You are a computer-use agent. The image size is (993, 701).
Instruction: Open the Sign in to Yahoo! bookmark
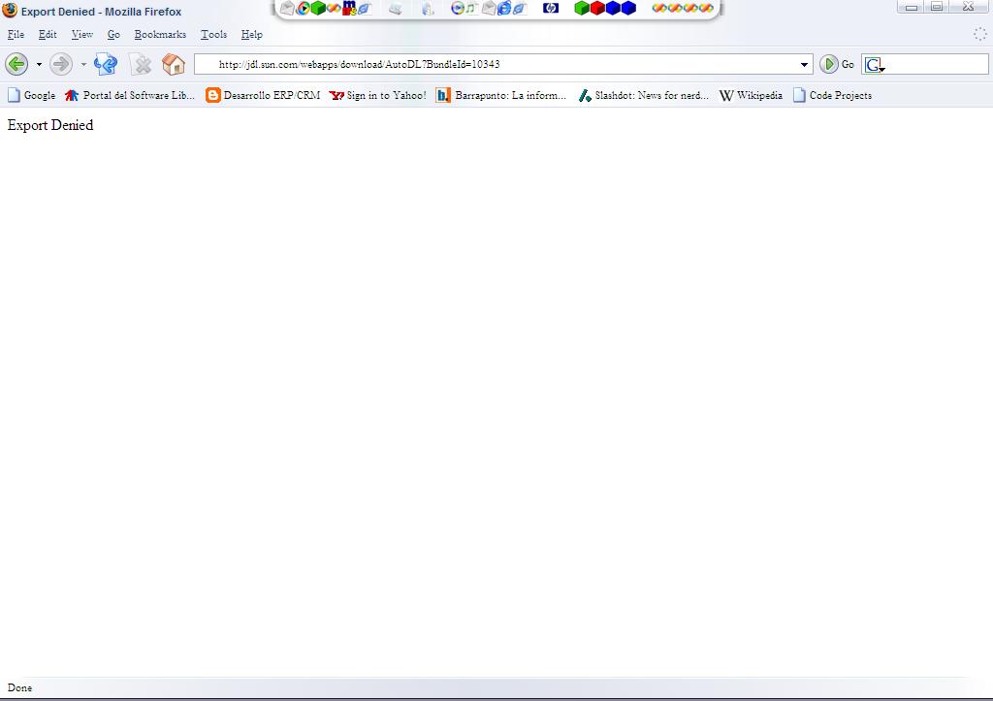tap(378, 95)
